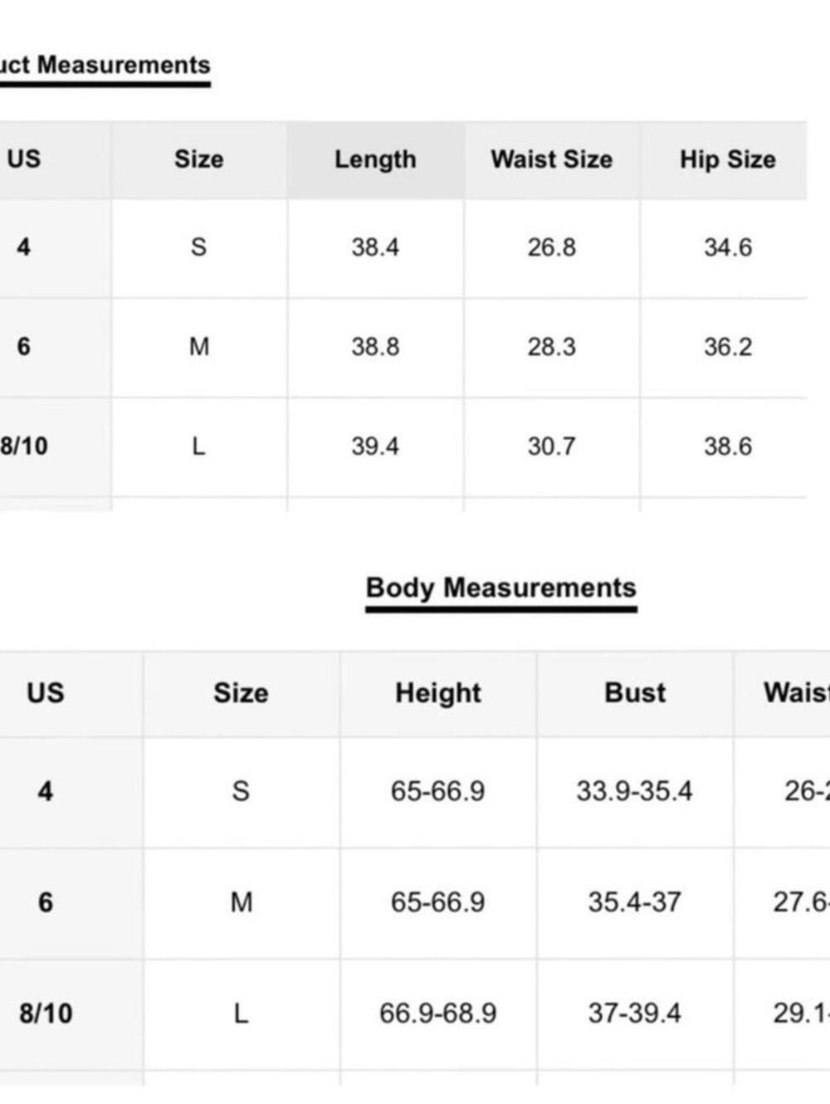
Task: Click hip size value 38.6
Action: (x=728, y=447)
